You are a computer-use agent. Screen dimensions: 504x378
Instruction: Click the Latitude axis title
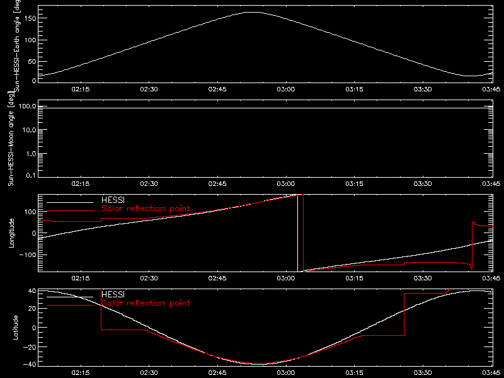pyautogui.click(x=15, y=328)
